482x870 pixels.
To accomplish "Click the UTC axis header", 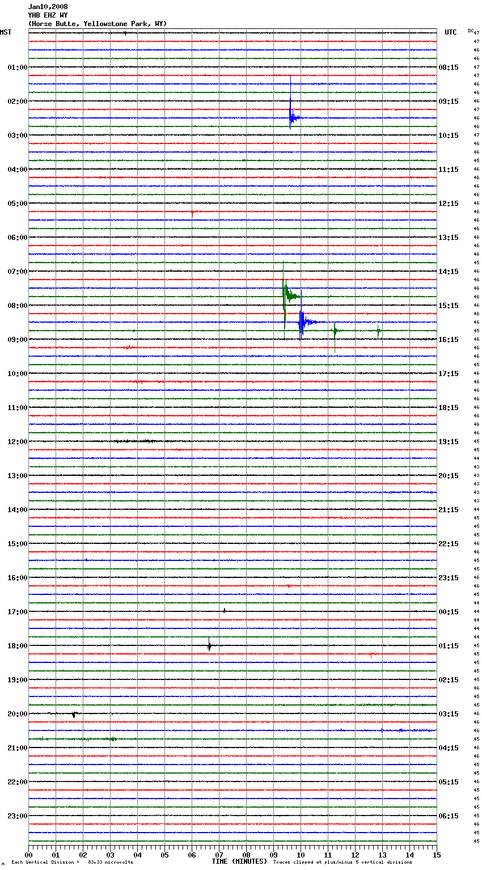I will (451, 32).
